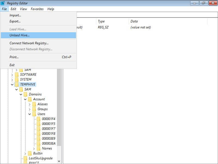
Task: Expand the Groups key
Action: click(30, 109)
